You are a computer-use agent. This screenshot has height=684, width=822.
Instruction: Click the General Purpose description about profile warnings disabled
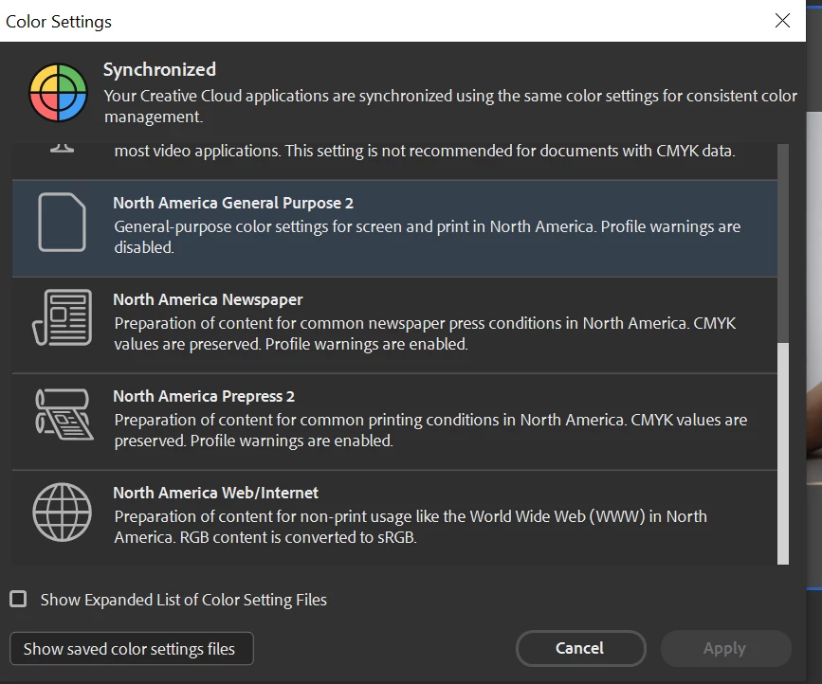[x=428, y=237]
